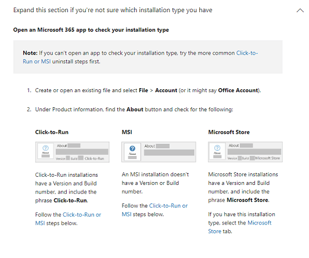Click the 'Click-to-Run' column heading
The width and height of the screenshot is (309, 258).
[x=52, y=132]
